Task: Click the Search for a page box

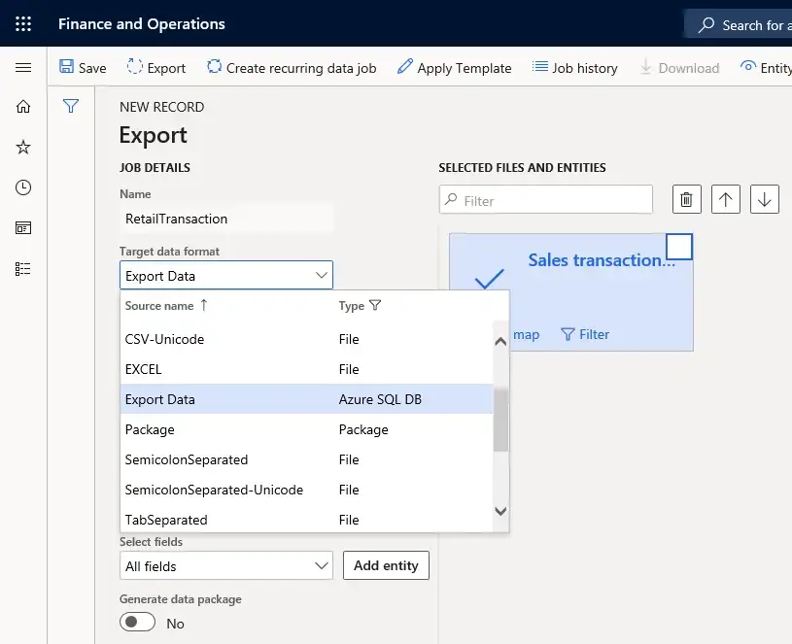Action: click(740, 24)
